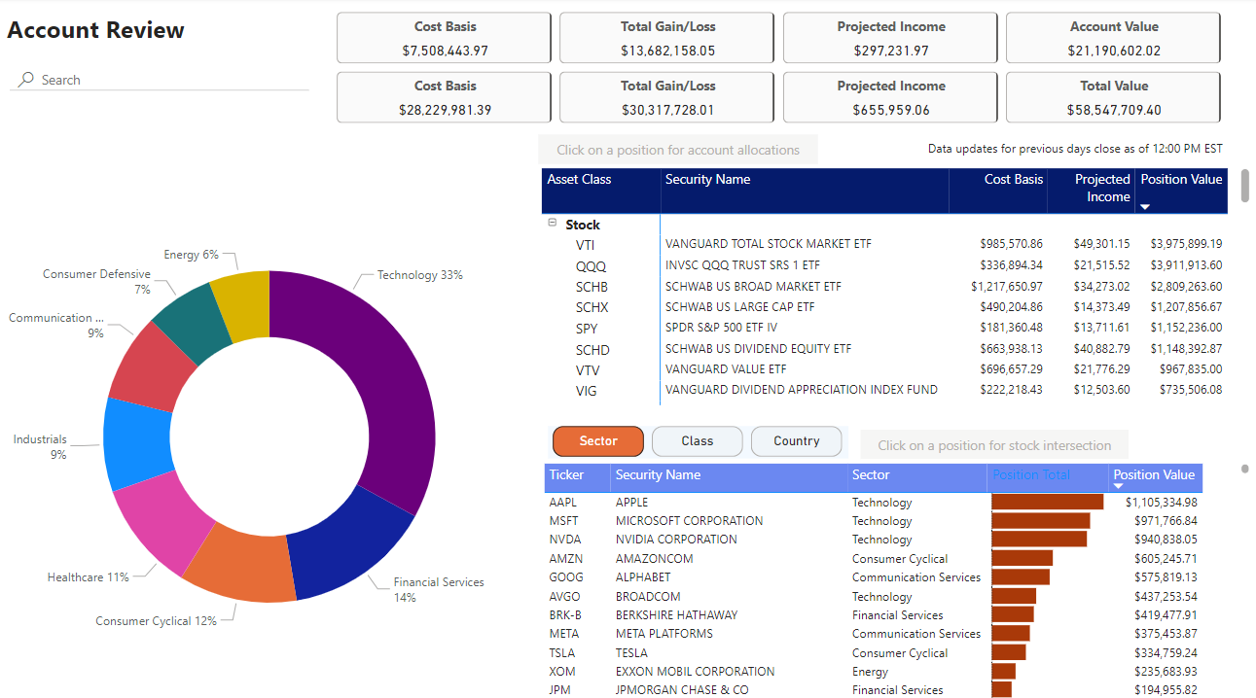The width and height of the screenshot is (1256, 698).
Task: Click the AAPL ticker in the stock table
Action: tap(563, 503)
